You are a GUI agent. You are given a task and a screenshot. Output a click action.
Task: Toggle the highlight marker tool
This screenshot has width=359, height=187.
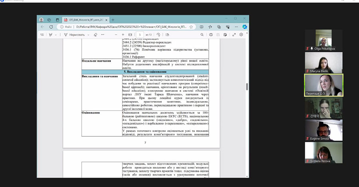[x=51, y=35]
